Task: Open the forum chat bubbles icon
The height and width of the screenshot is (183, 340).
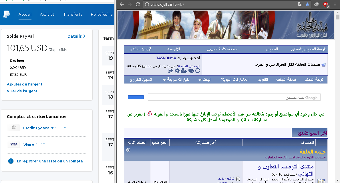Action: click(x=191, y=71)
